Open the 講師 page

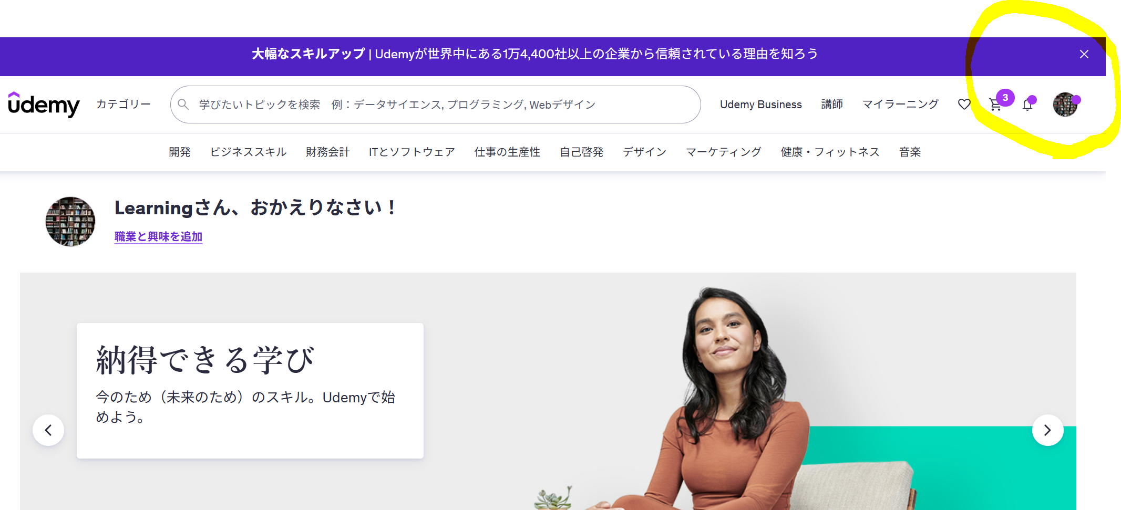(x=832, y=104)
